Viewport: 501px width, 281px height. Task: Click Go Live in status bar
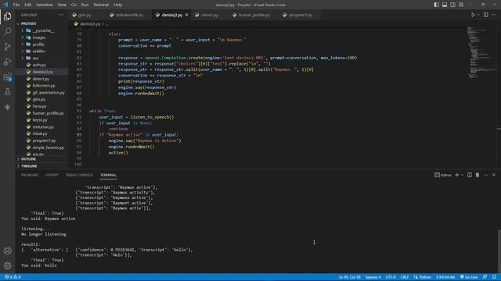(469, 277)
